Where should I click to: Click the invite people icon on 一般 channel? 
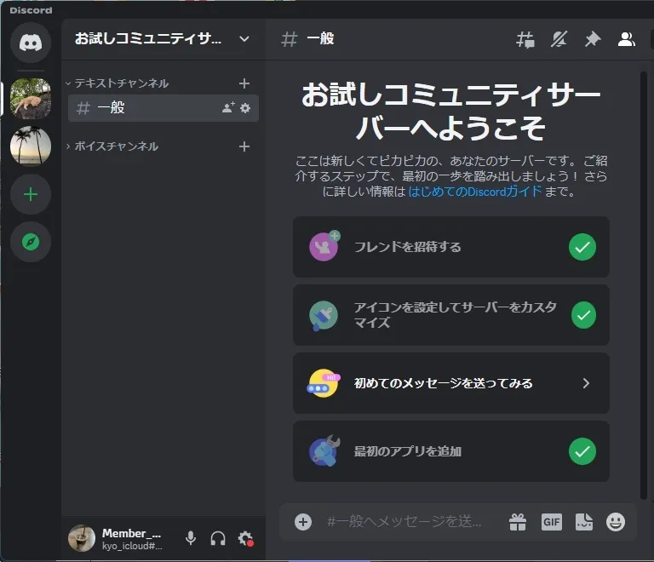click(227, 108)
